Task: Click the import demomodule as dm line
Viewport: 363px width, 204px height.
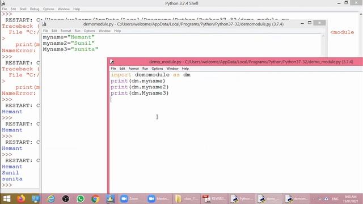Action: (x=150, y=75)
